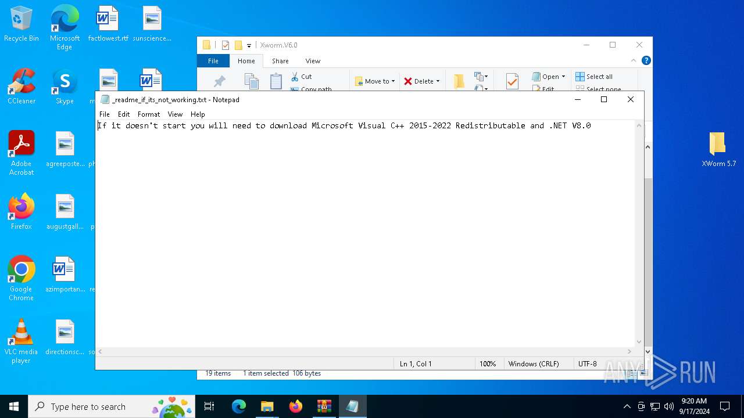This screenshot has height=418, width=744.
Task: Open the Notepad Help menu
Action: tap(198, 114)
